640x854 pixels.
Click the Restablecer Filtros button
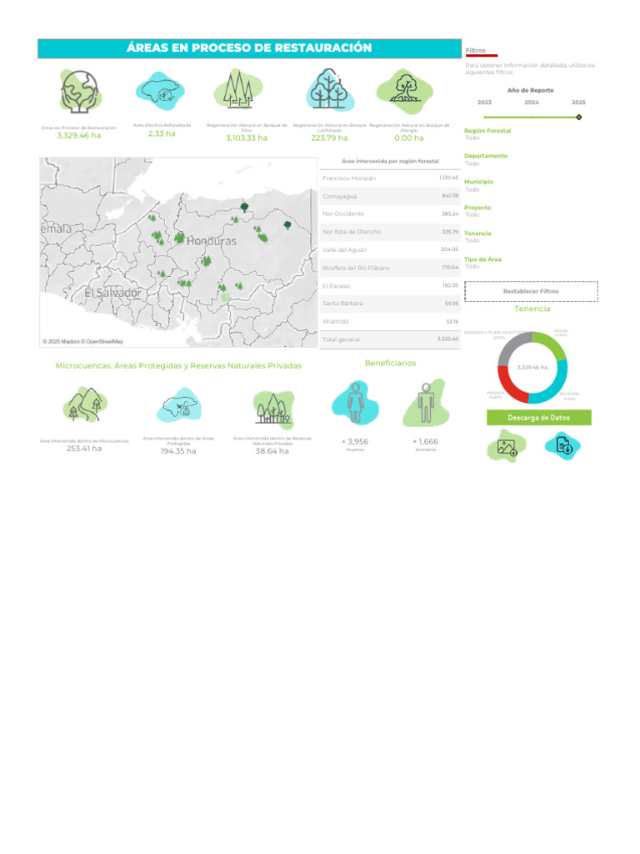[531, 291]
